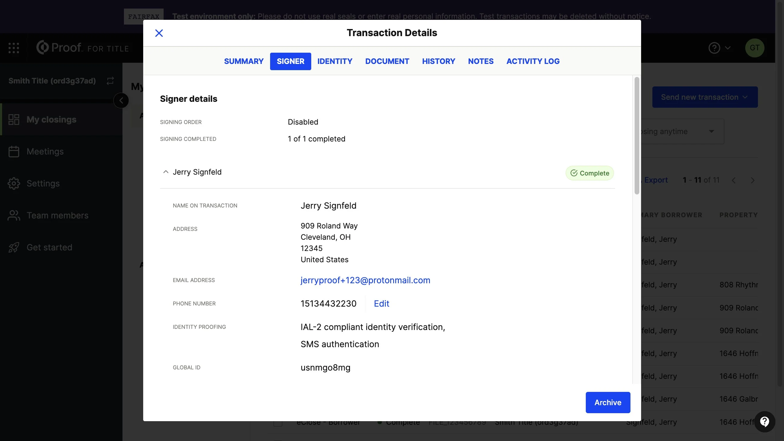Viewport: 784px width, 441px height.
Task: Open the help menu in header
Action: point(719,48)
